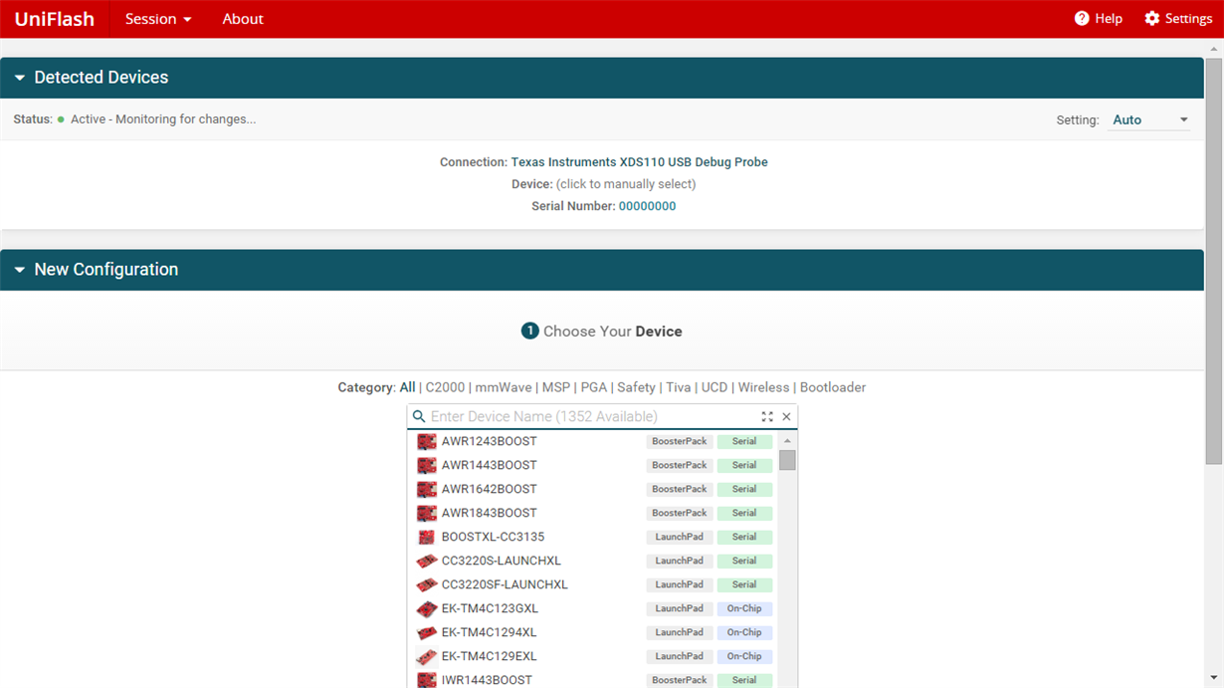This screenshot has height=688, width=1224.
Task: Filter by Bootloader category
Action: (x=833, y=387)
